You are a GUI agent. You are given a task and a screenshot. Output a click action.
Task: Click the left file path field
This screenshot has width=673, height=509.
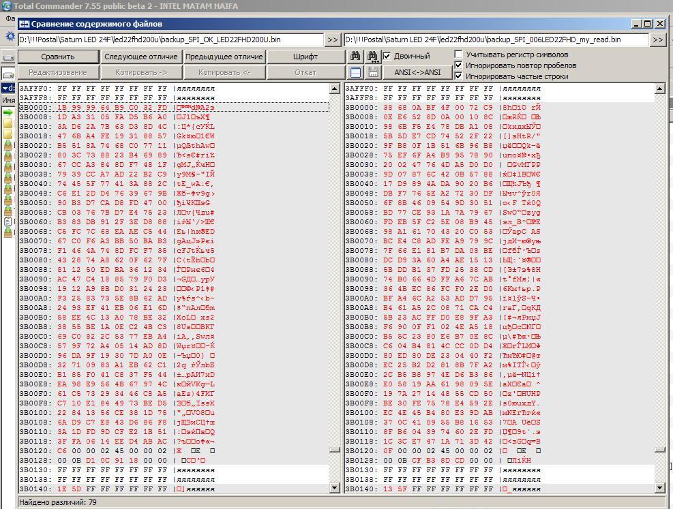[x=169, y=40]
